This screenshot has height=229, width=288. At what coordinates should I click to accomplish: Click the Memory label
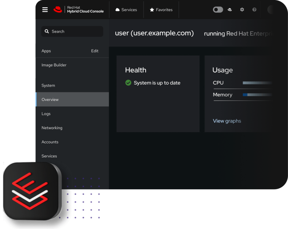(x=223, y=95)
